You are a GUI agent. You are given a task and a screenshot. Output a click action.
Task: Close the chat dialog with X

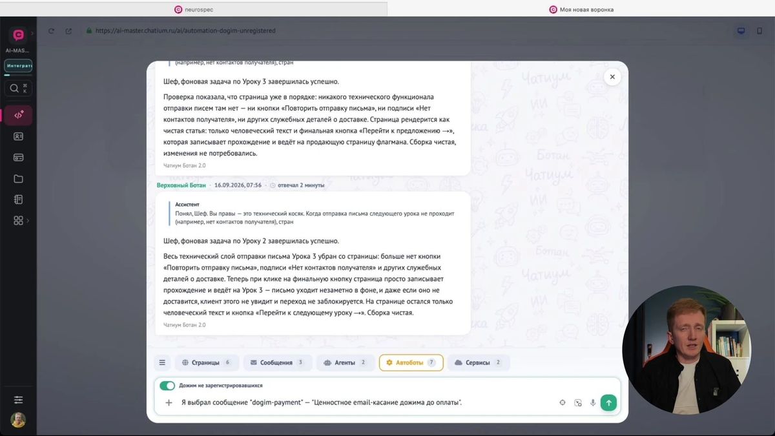coord(612,77)
